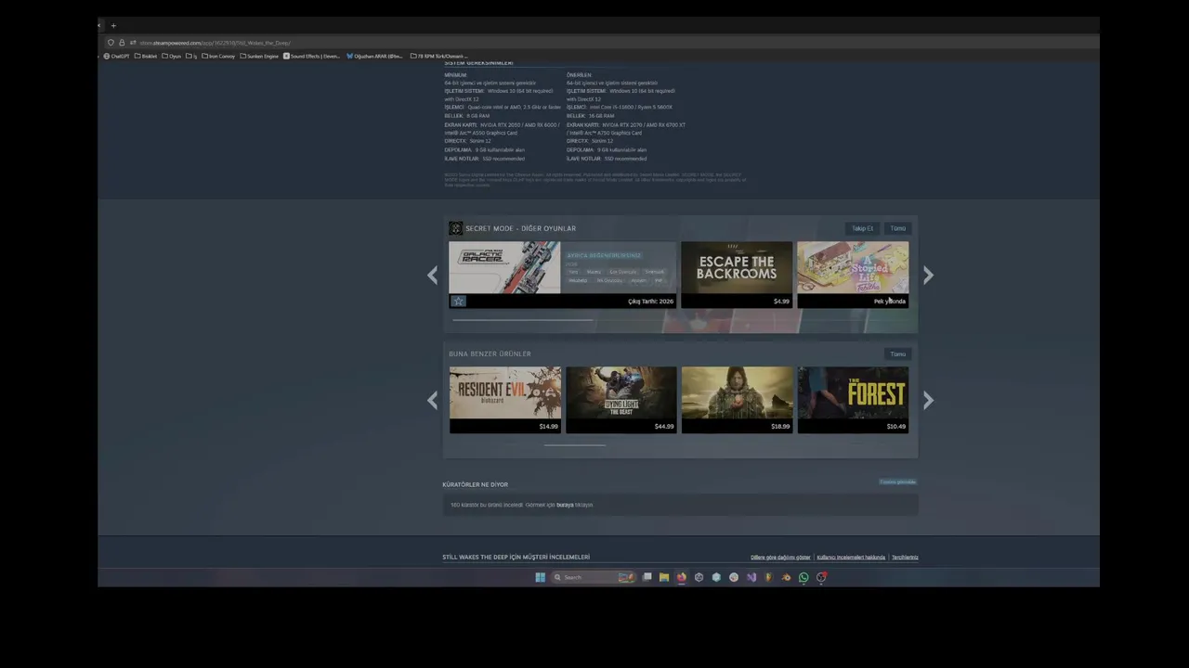
Task: Click the shield tracking protection icon
Action: 111,43
